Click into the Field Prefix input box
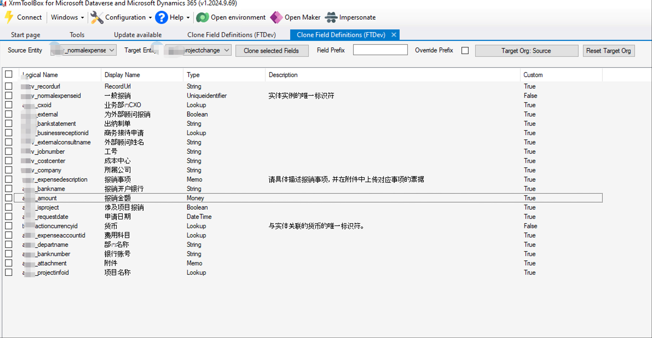The image size is (652, 338). pos(380,50)
